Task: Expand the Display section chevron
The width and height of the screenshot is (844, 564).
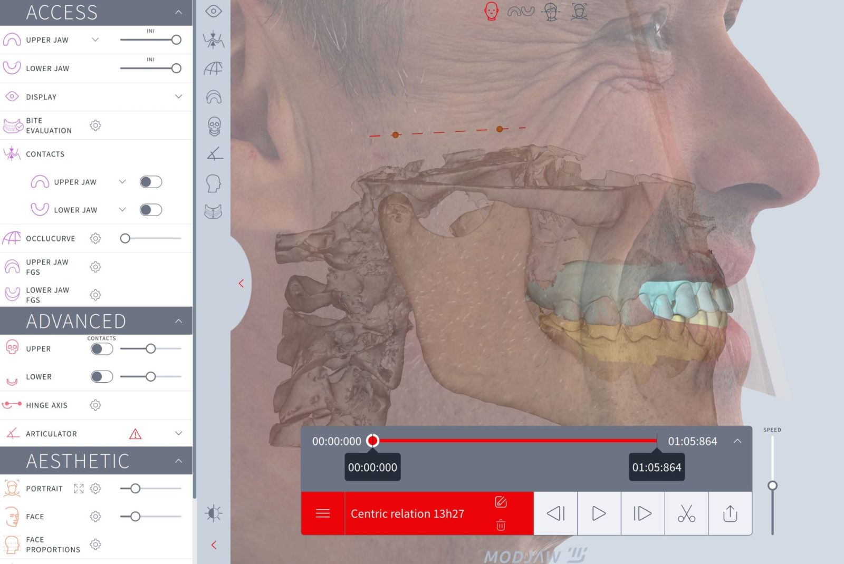Action: [x=178, y=97]
